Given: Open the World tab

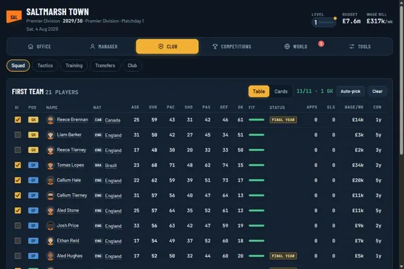Looking at the screenshot, I should 296,47.
